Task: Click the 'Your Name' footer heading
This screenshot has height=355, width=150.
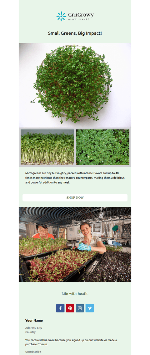Action: [34, 321]
